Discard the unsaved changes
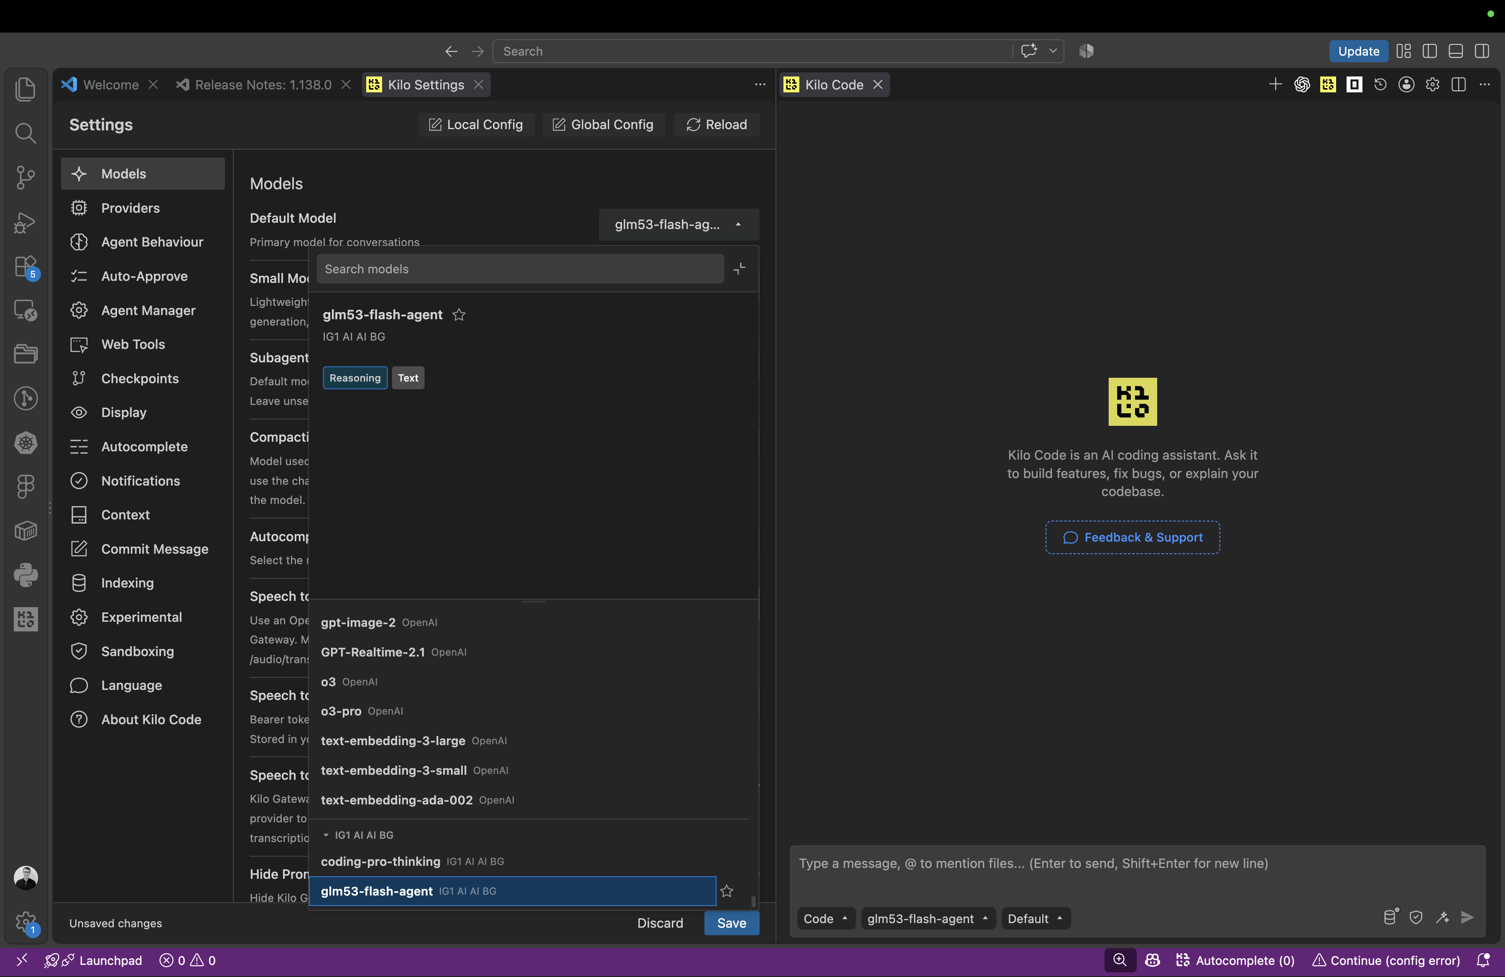This screenshot has width=1505, height=977. pos(660,923)
